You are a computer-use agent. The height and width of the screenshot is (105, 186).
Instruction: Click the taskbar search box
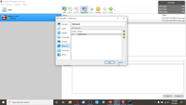(30, 102)
